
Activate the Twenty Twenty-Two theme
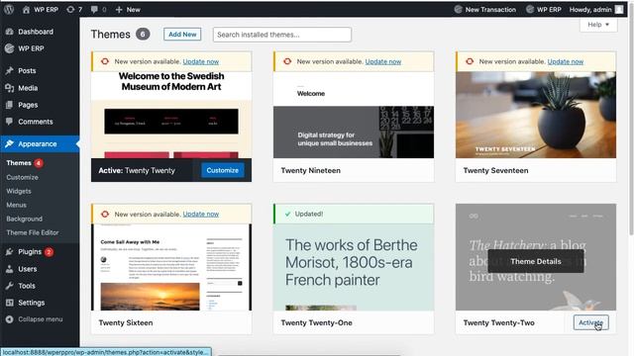point(590,322)
